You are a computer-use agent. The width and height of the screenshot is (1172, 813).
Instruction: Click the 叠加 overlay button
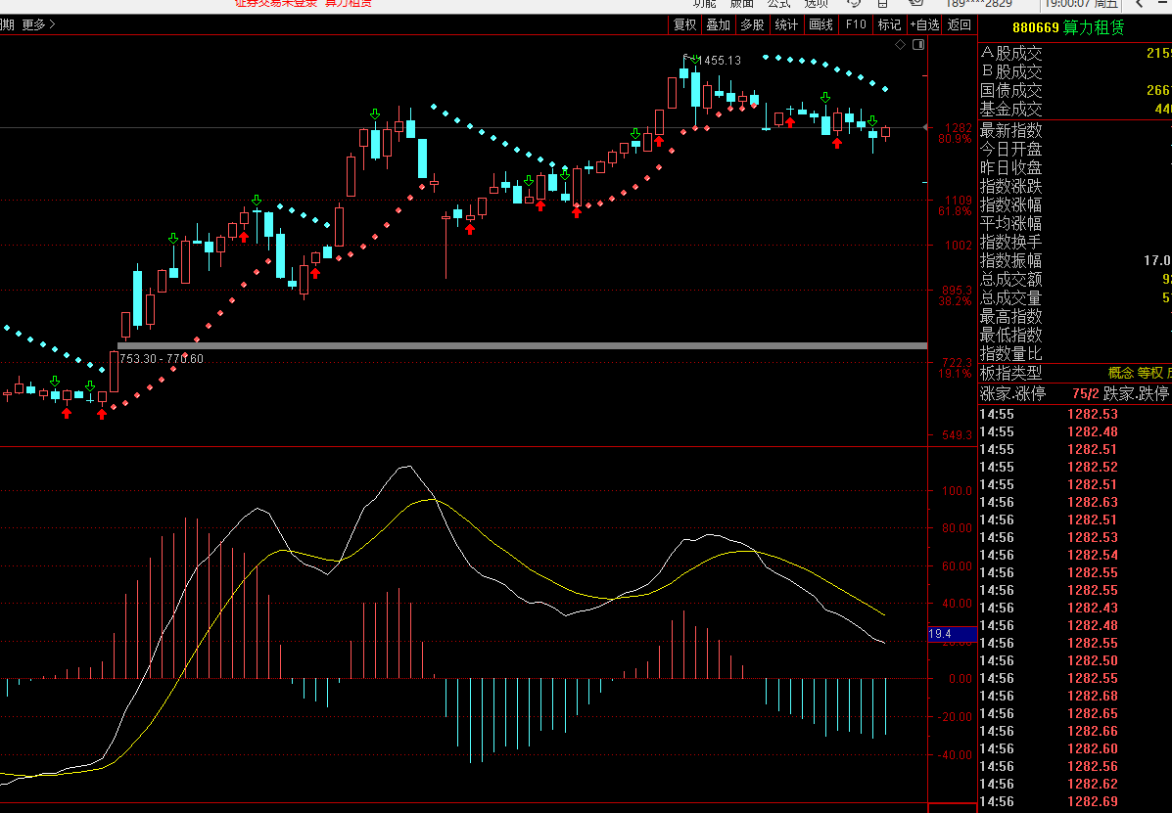pyautogui.click(x=719, y=24)
